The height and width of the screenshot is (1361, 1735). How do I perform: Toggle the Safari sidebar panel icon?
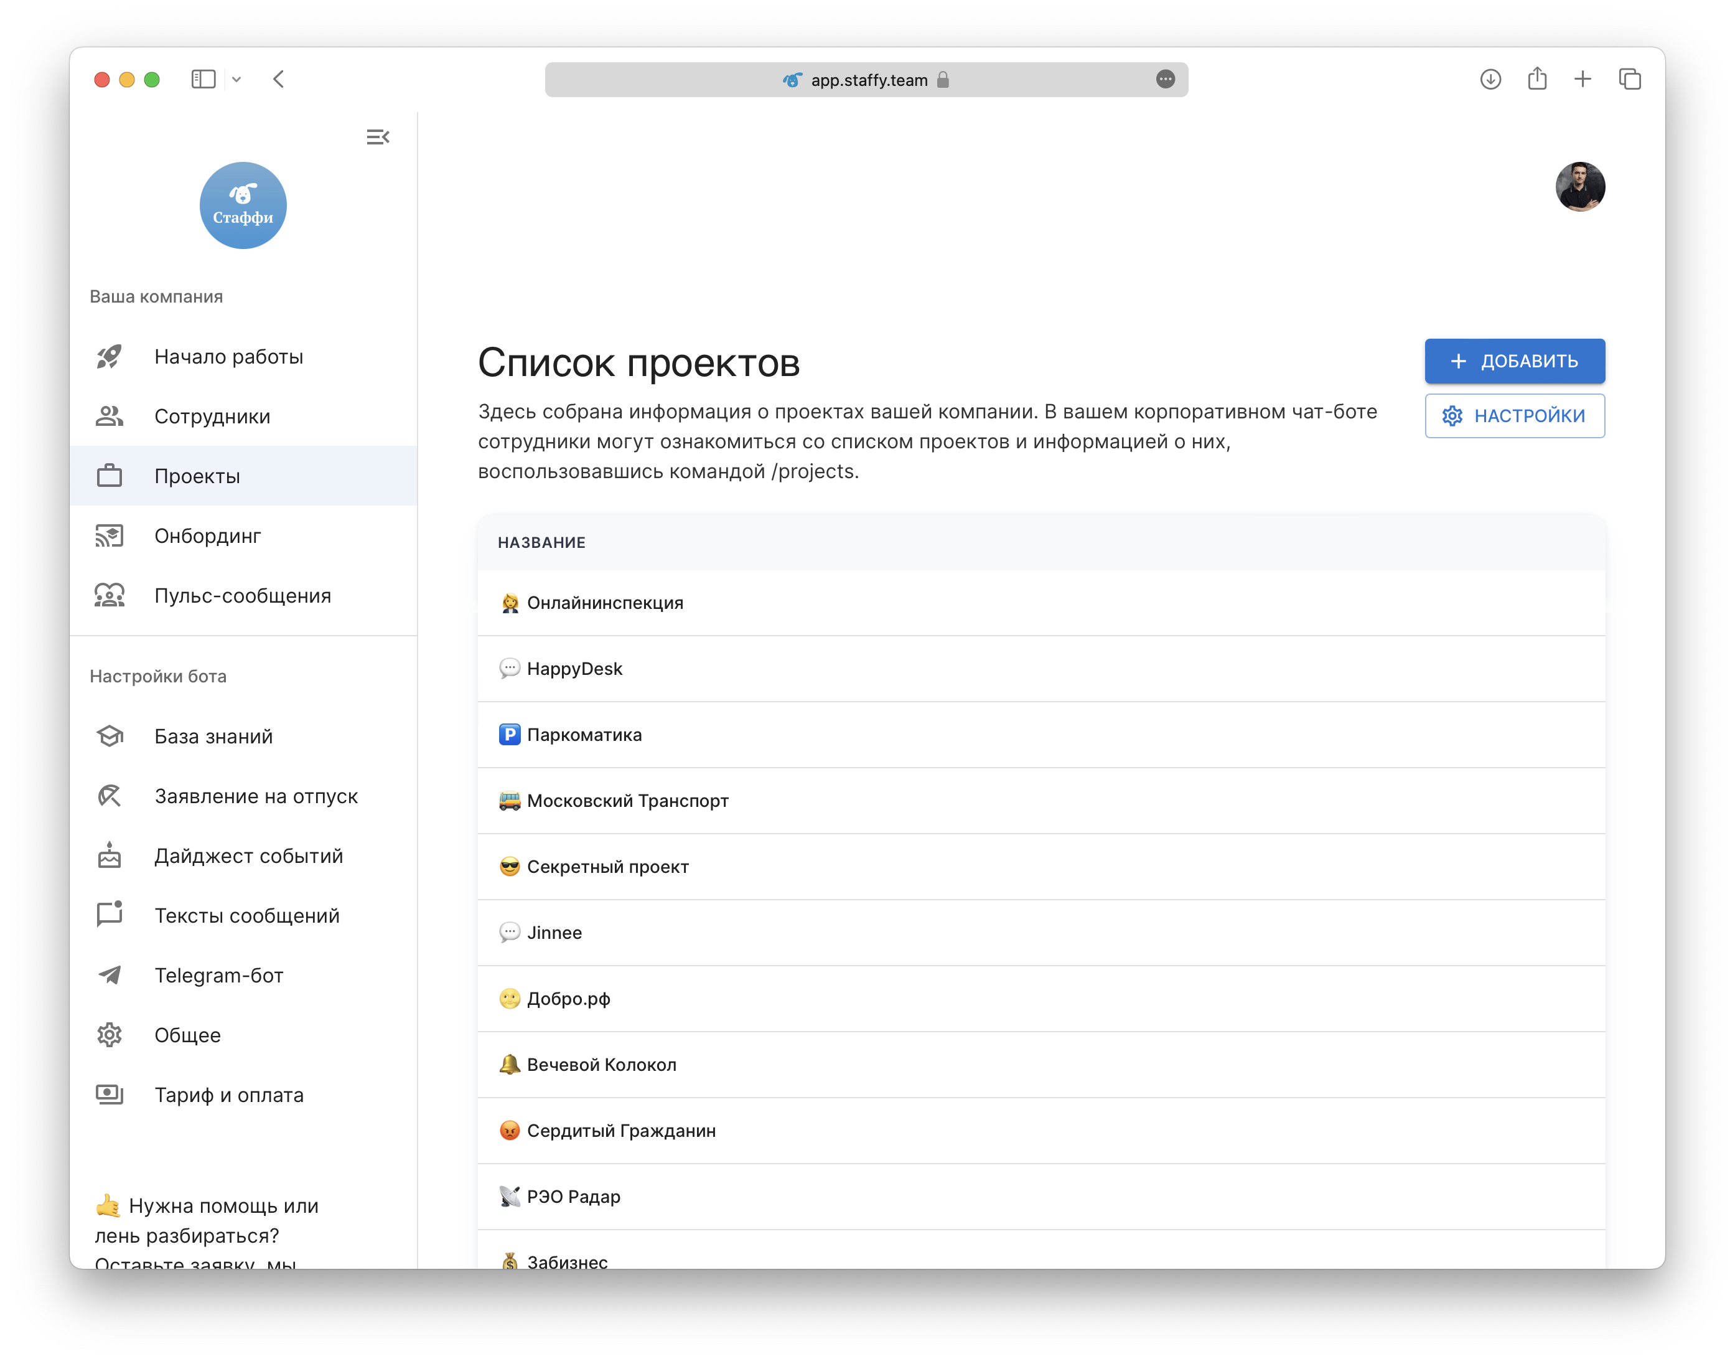tap(203, 79)
